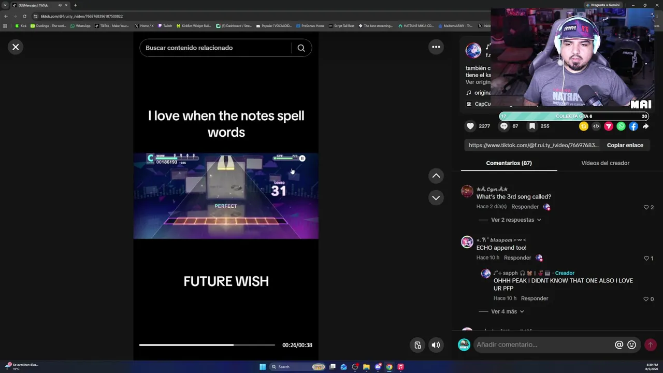Like the 'ECHO append too!' comment
The image size is (663, 373).
[646, 258]
